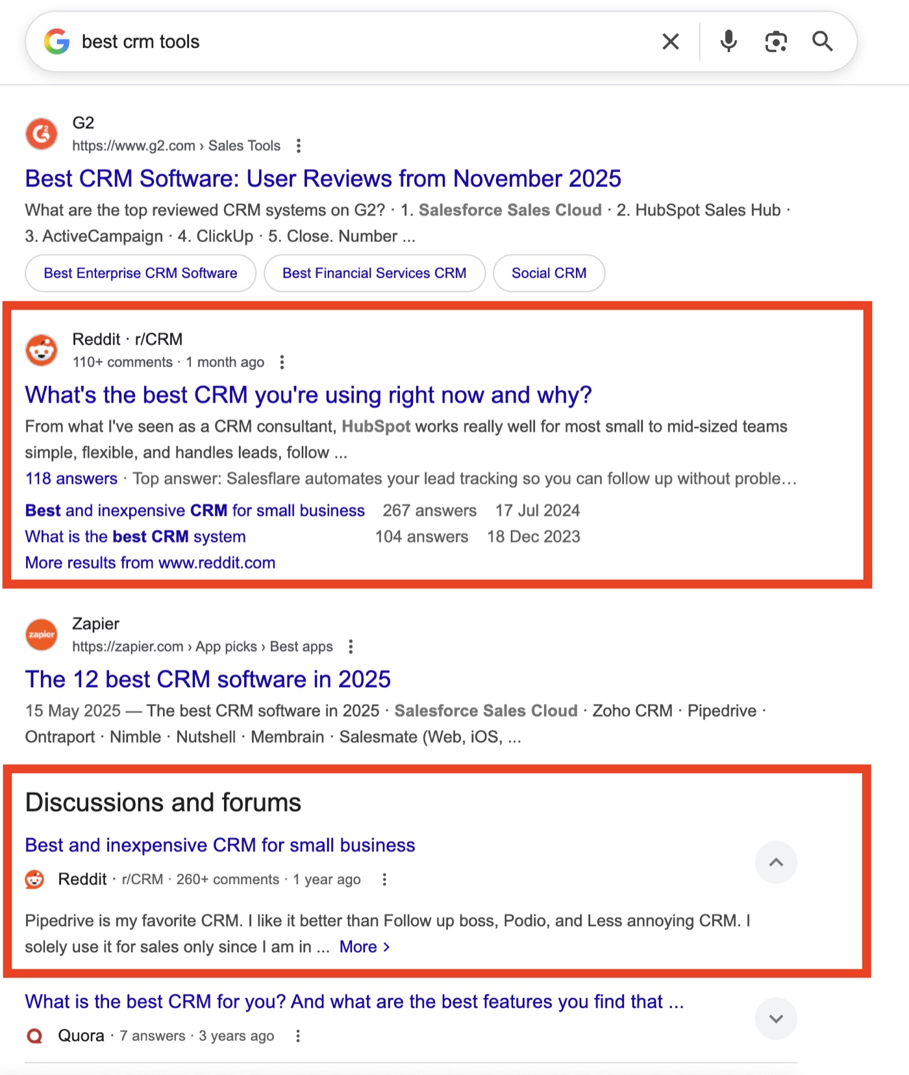Select the 'Social CRM' chip

click(x=549, y=273)
